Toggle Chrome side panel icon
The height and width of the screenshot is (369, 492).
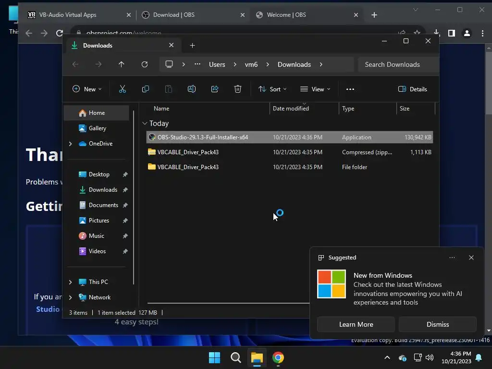452,33
